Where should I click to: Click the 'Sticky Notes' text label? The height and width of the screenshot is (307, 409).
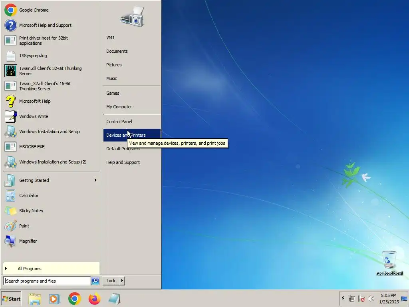tap(31, 211)
